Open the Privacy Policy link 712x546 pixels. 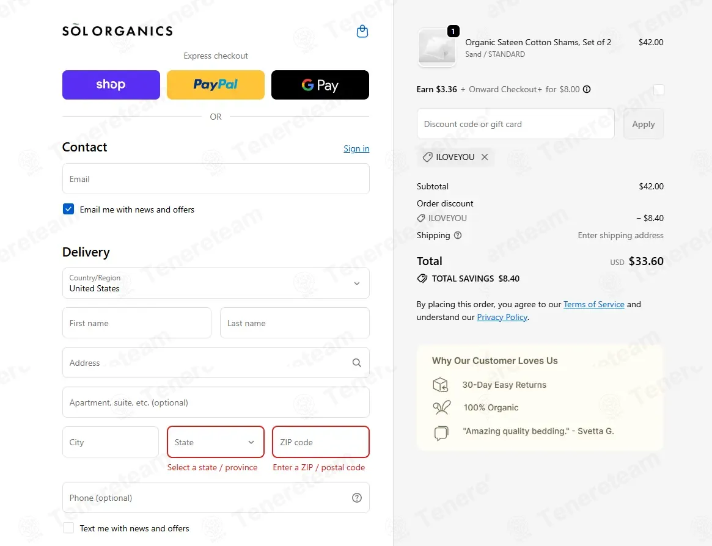(x=502, y=317)
